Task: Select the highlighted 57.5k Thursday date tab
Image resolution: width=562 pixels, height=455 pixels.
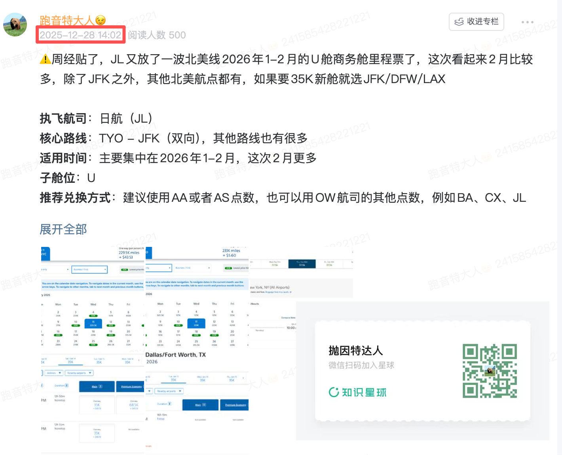Action: (x=302, y=264)
